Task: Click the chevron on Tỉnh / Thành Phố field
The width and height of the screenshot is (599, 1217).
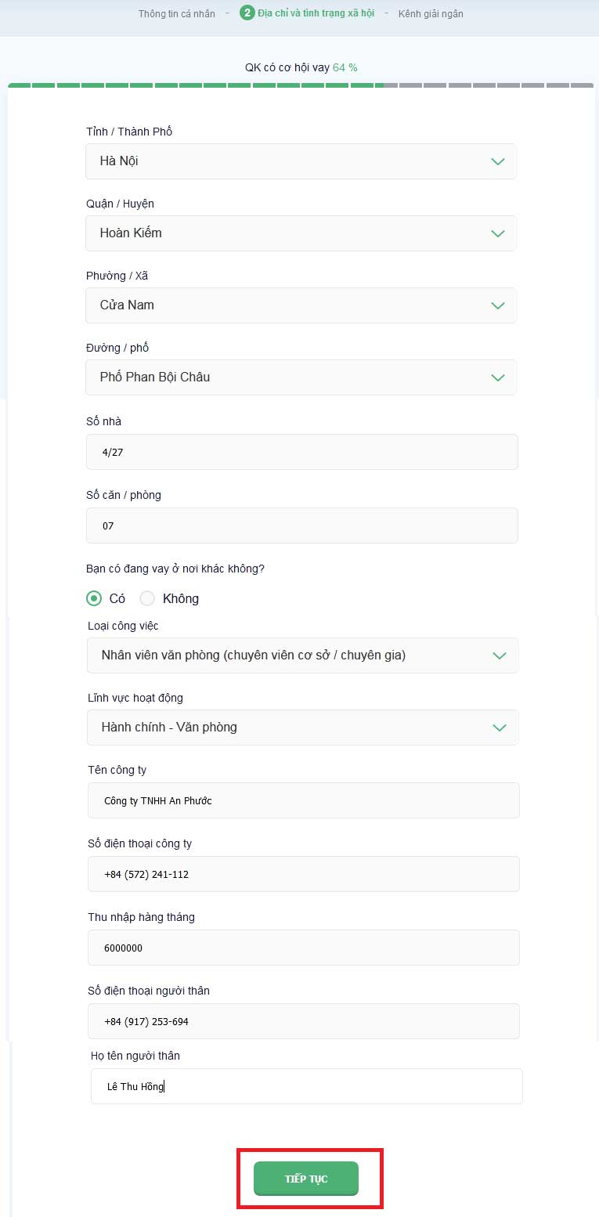Action: click(x=497, y=161)
